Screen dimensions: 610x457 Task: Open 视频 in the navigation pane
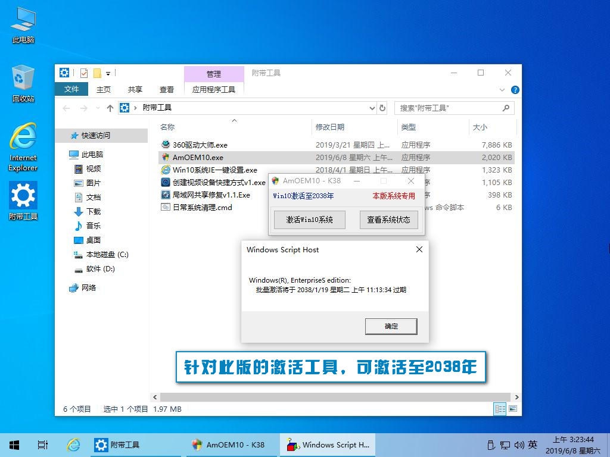click(94, 168)
